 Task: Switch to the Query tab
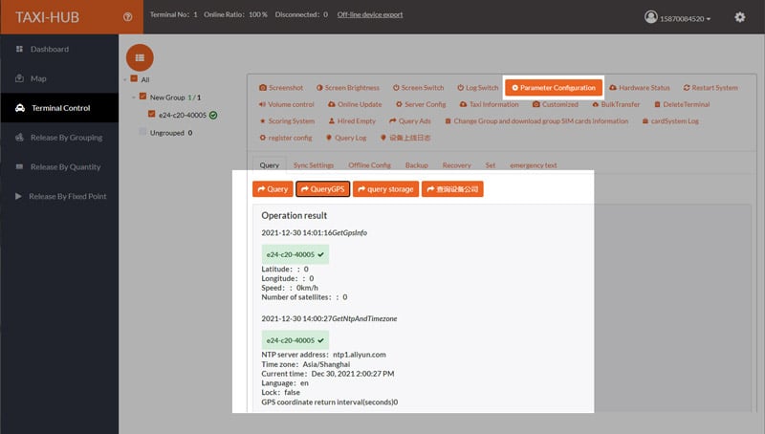(x=270, y=165)
